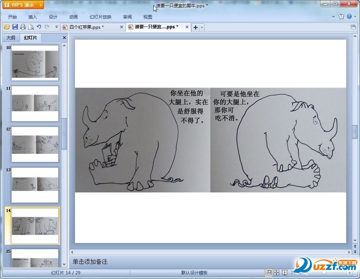Viewport: 360px width, 279px height.
Task: Click thumbnail pane scroll down arrow
Action: click(64, 264)
